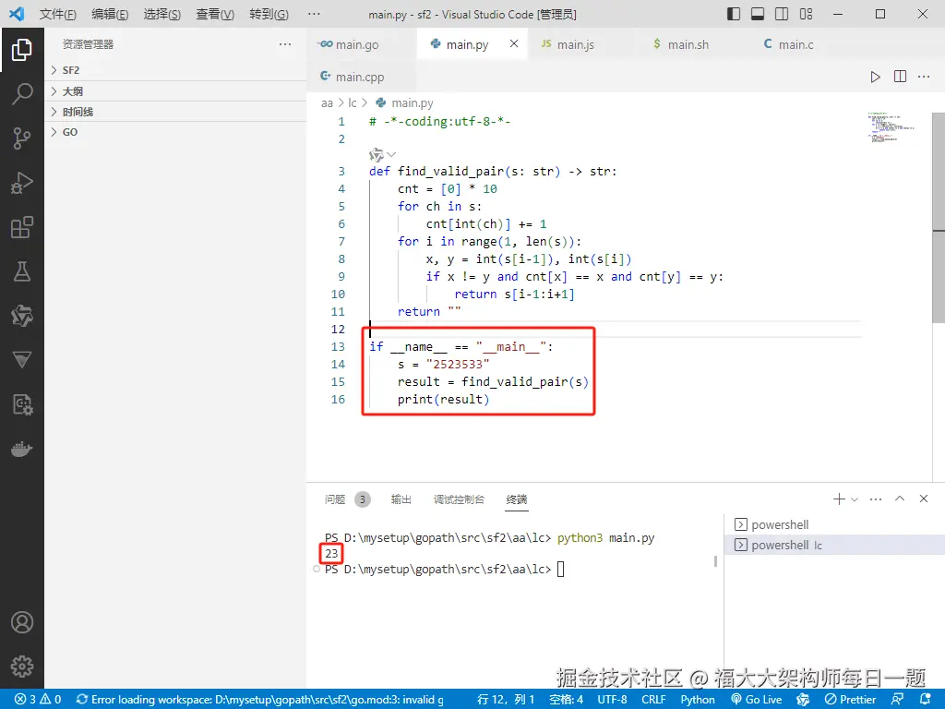
Task: Click the AI code lens icon above def
Action: point(377,155)
